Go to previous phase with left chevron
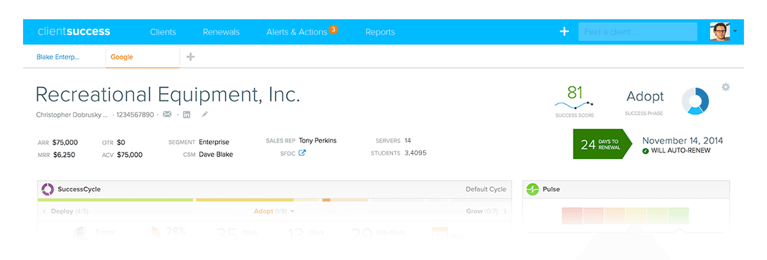The height and width of the screenshot is (260, 767). (x=44, y=211)
